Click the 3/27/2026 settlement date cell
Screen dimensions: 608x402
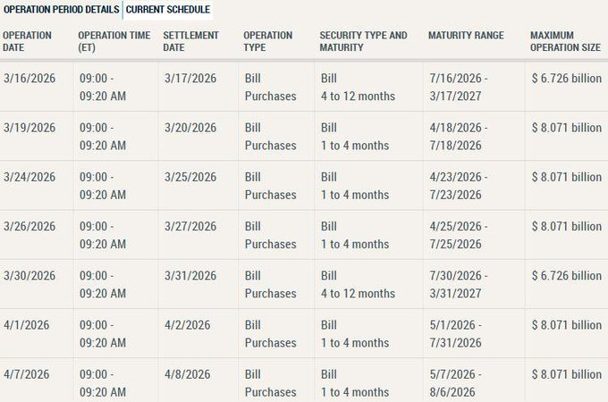[x=190, y=227]
